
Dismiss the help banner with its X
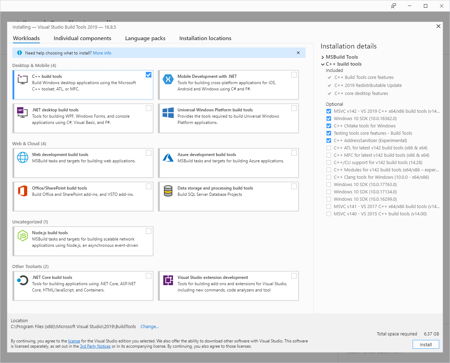tap(298, 53)
